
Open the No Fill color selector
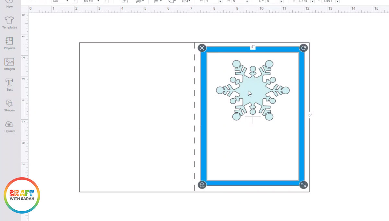click(x=91, y=1)
